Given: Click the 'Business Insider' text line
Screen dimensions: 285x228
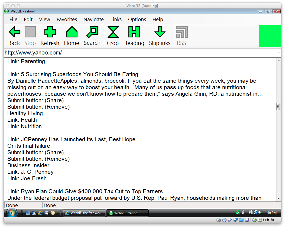Looking at the screenshot, I should (x=28, y=165).
